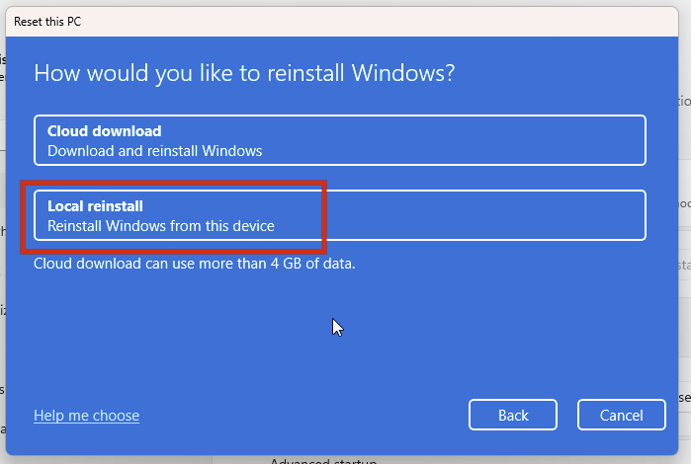Choose the Local reinstall option
The width and height of the screenshot is (691, 464).
[340, 215]
